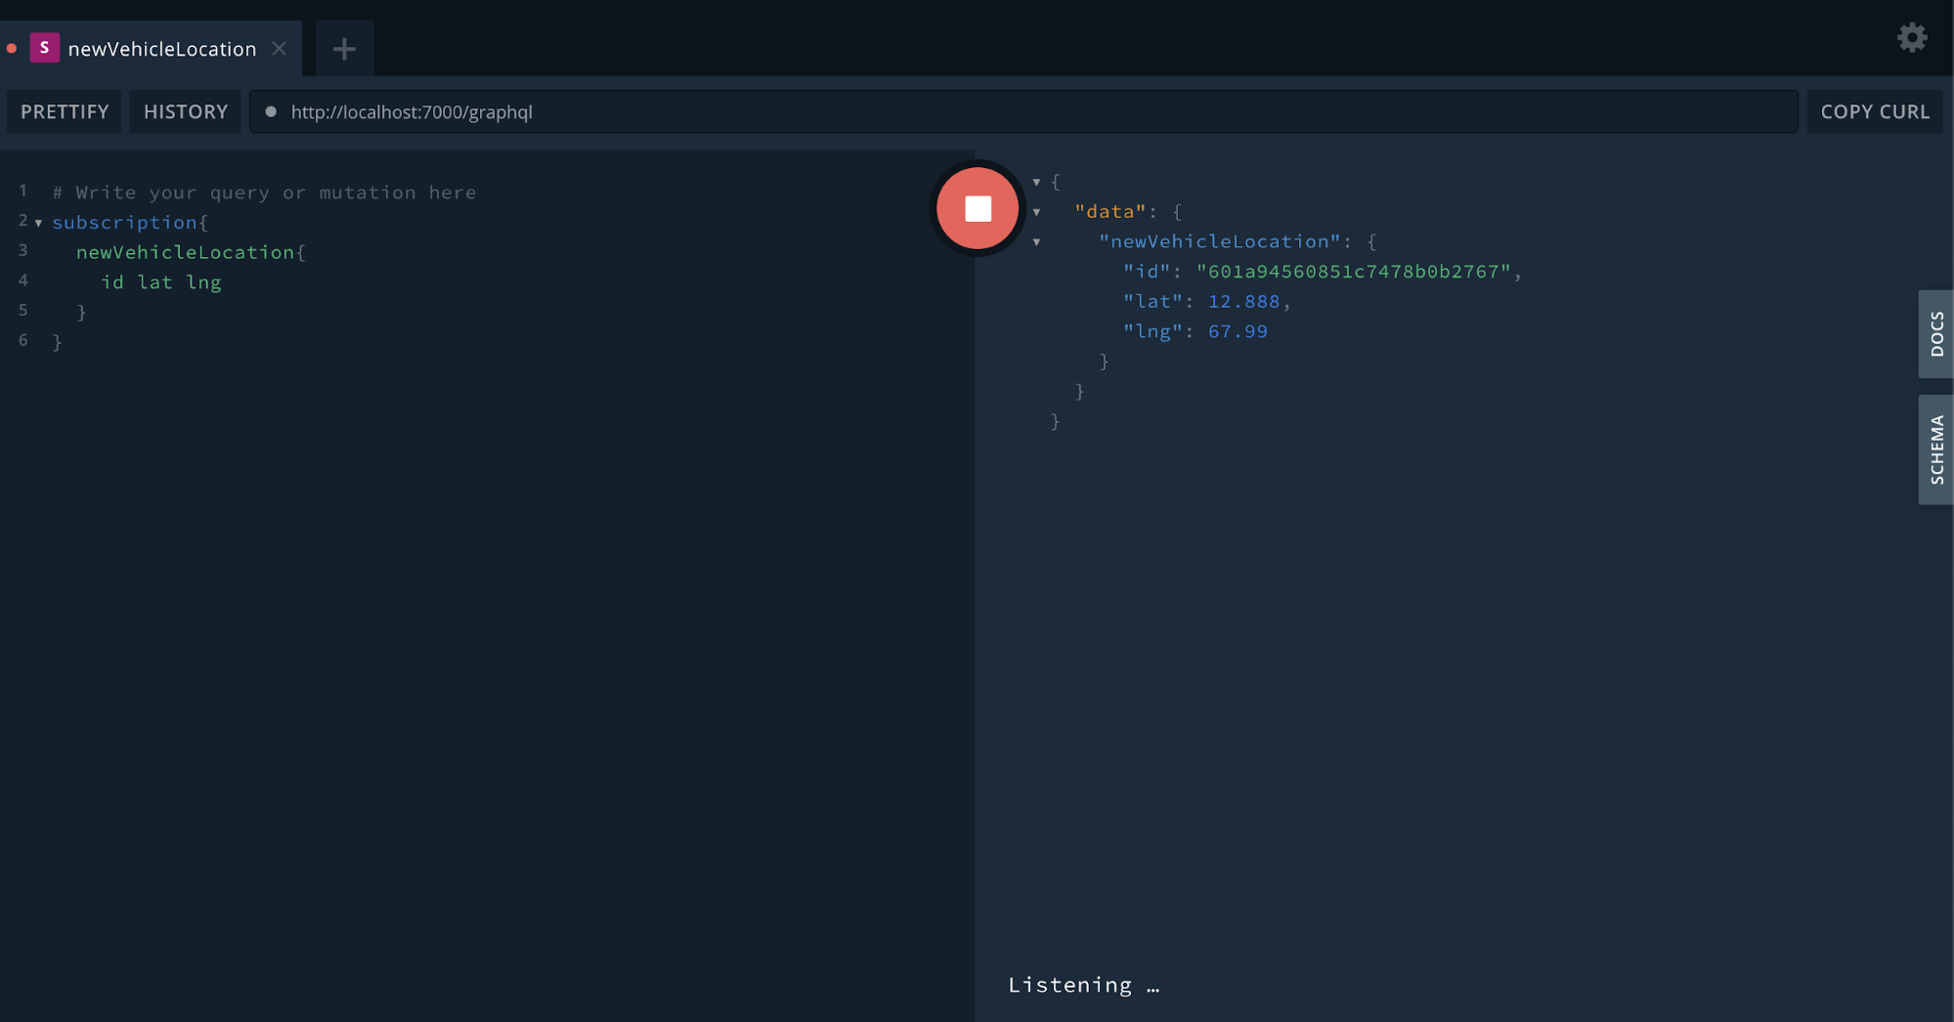Open the settings gear

(1911, 38)
